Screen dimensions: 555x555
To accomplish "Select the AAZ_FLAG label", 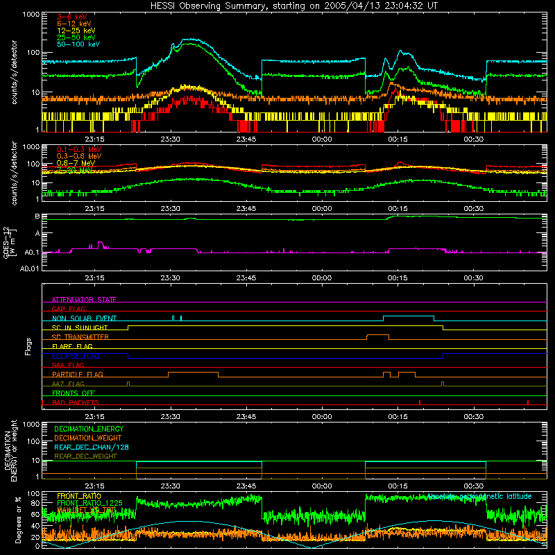I will (x=68, y=384).
